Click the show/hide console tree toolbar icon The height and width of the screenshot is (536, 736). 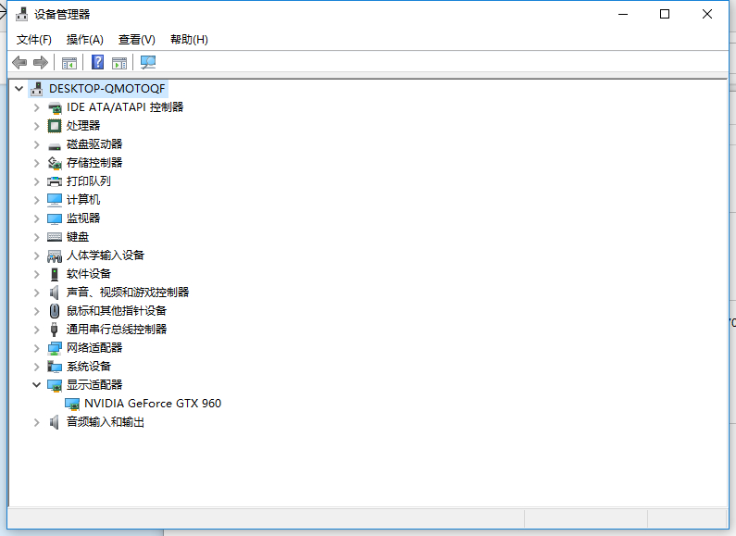tap(69, 62)
